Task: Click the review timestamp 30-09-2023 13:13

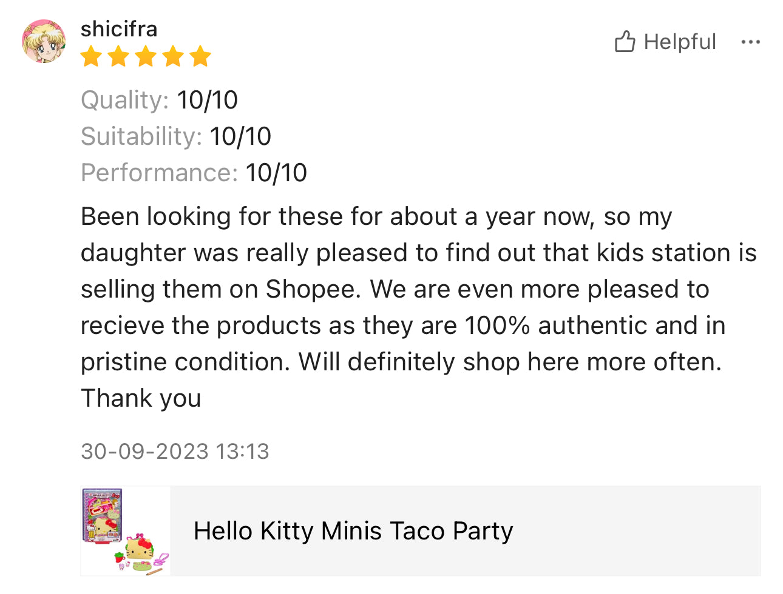Action: click(175, 452)
